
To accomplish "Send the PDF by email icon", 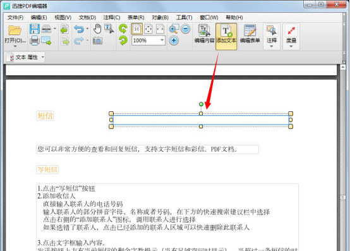I will tap(46, 40).
